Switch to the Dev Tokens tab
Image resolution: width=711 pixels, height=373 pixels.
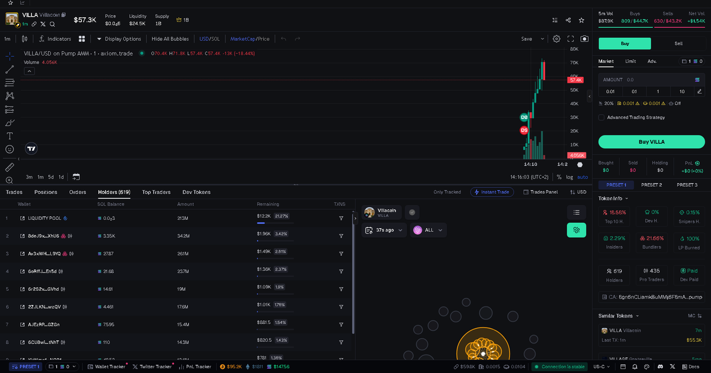[196, 192]
